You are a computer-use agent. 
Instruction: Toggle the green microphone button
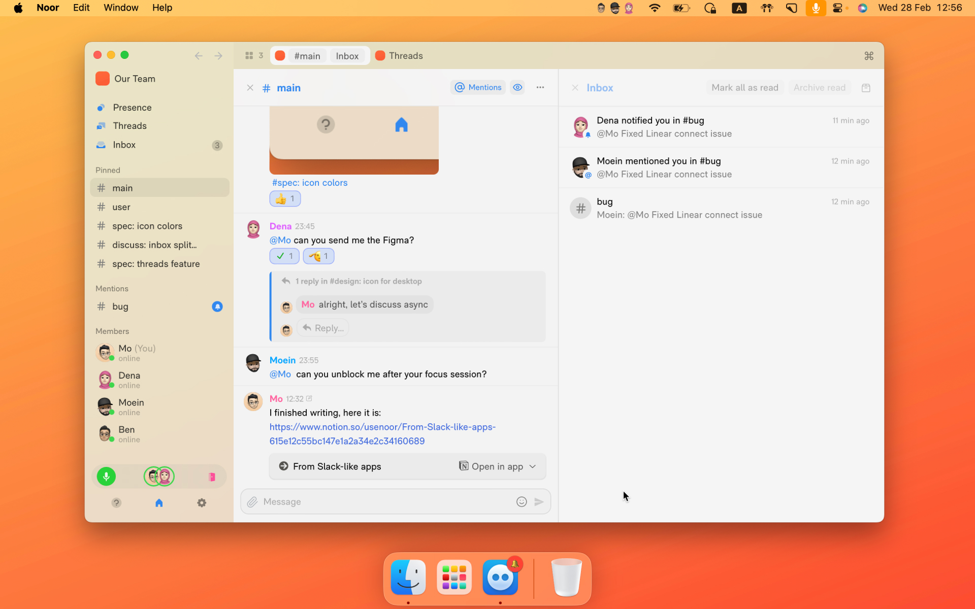pos(106,477)
